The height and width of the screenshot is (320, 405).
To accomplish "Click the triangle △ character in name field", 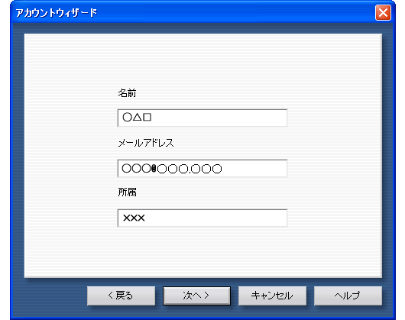I will (137, 118).
